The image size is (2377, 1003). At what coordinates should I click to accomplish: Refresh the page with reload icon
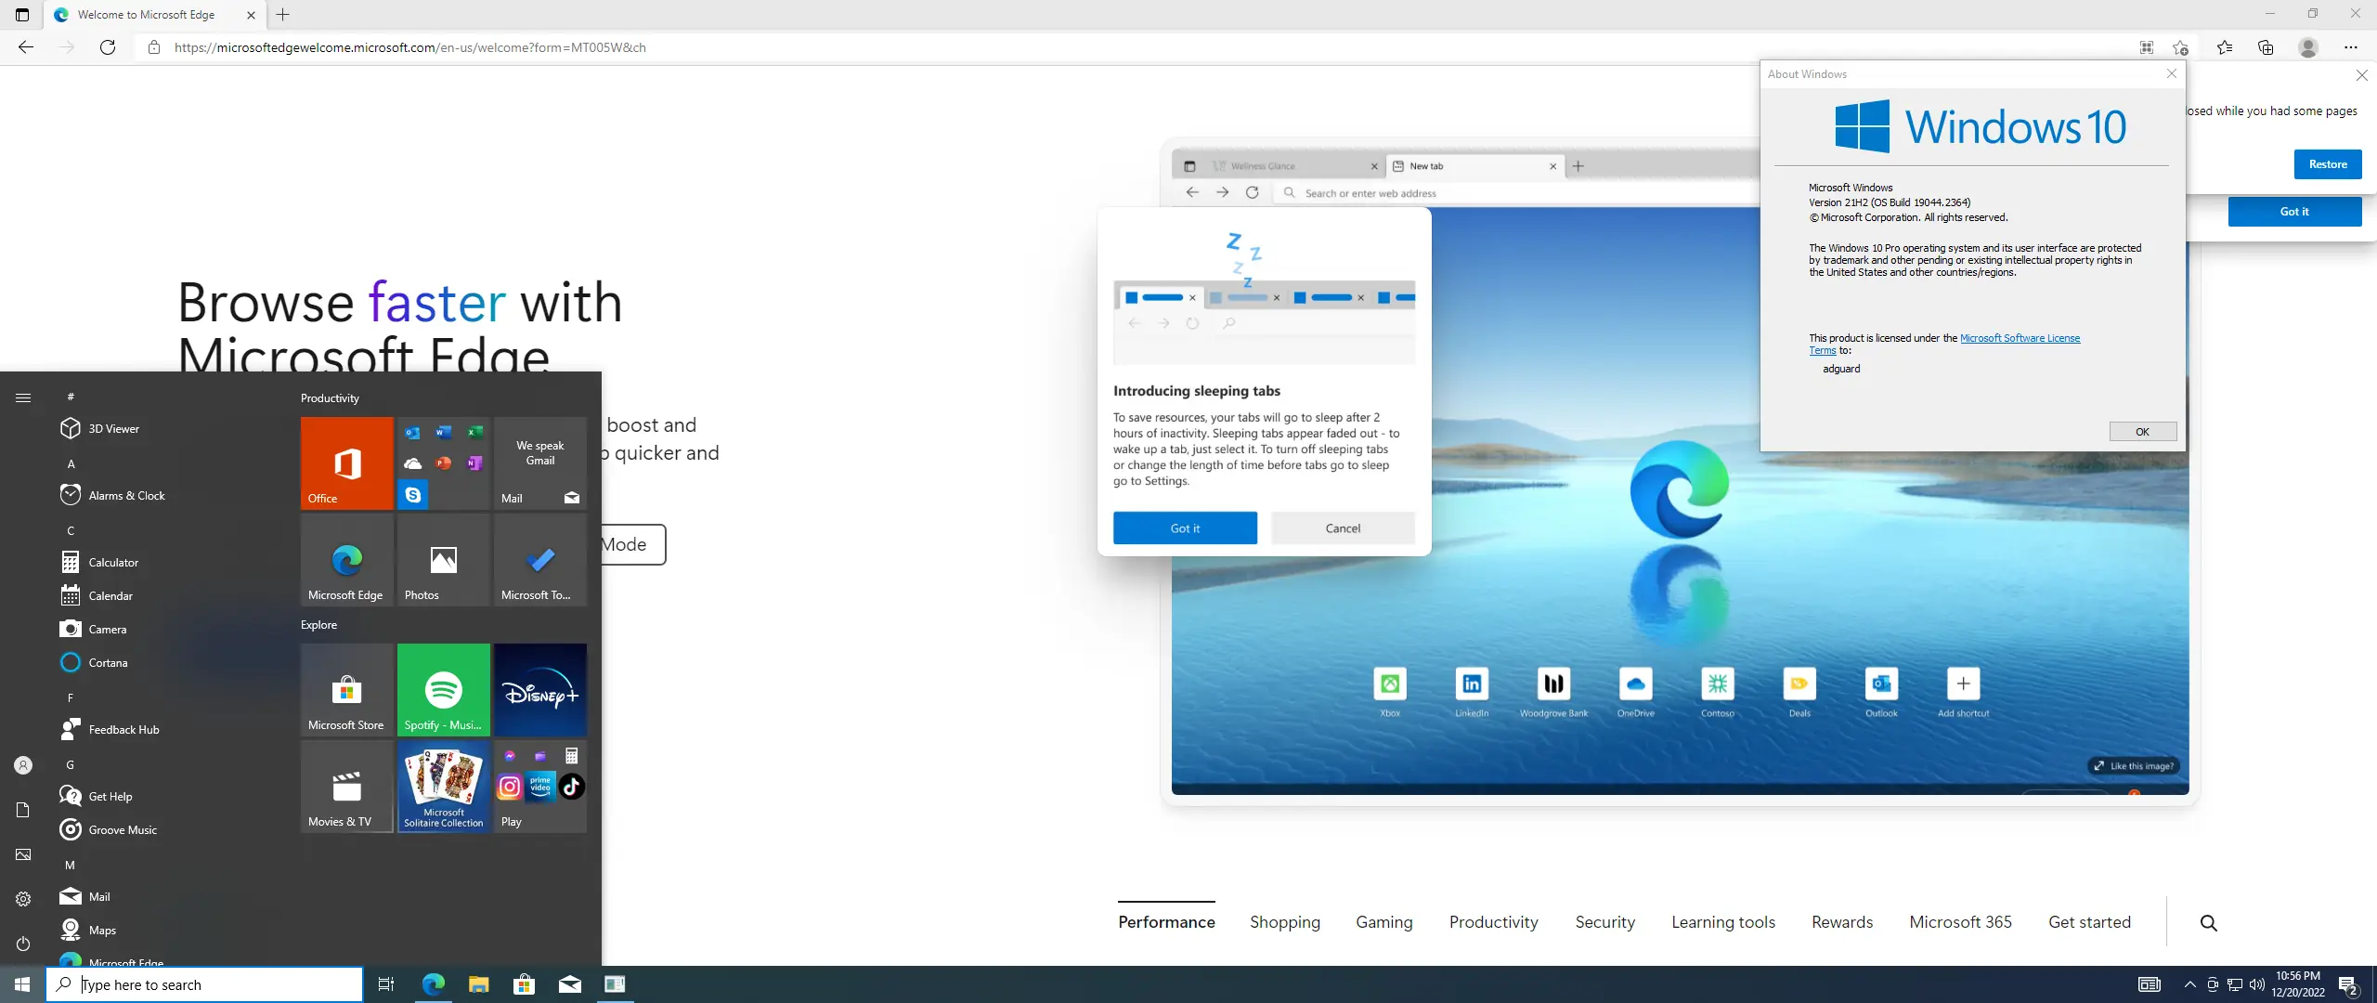(108, 47)
